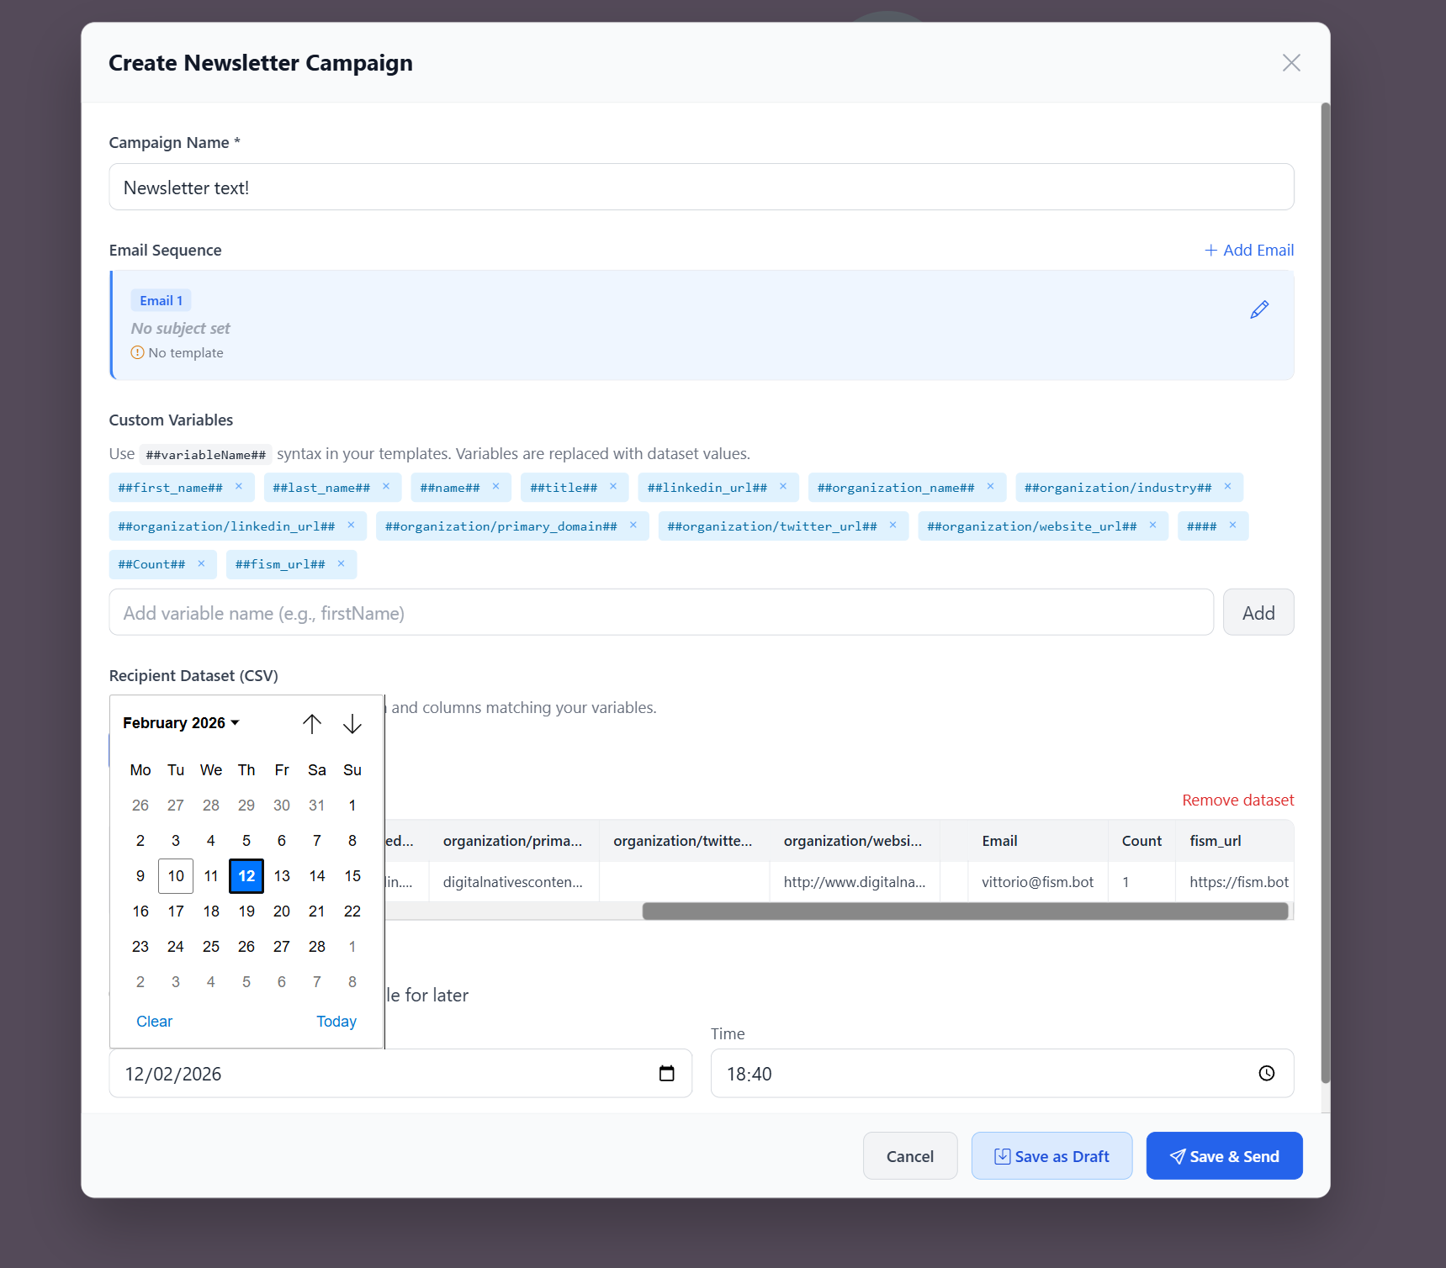Cancel the newsletter campaign
The image size is (1446, 1268).
[x=909, y=1155]
